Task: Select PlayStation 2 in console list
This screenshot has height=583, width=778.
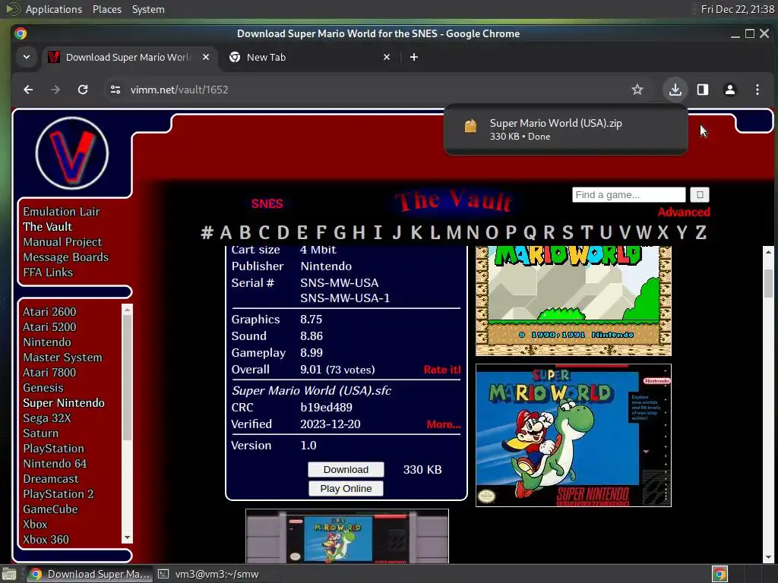Action: [x=58, y=493]
